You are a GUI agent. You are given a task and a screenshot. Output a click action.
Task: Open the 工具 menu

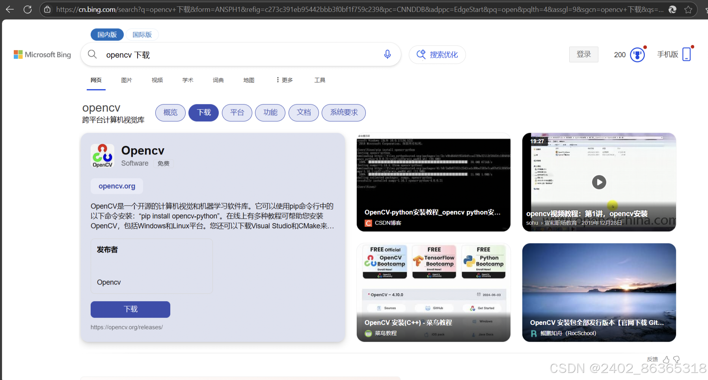point(320,80)
